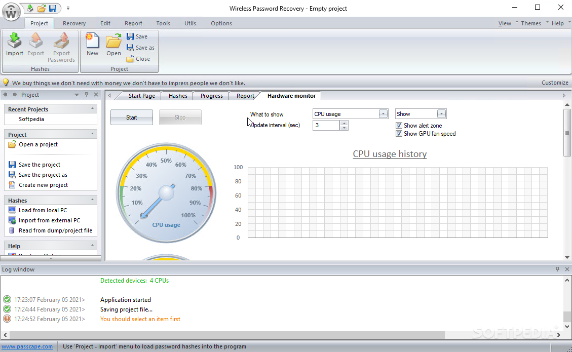Open the Themes menu

(531, 23)
